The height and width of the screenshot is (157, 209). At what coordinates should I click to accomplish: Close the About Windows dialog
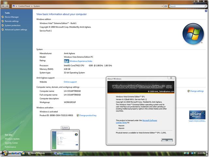pyautogui.click(x=171, y=78)
